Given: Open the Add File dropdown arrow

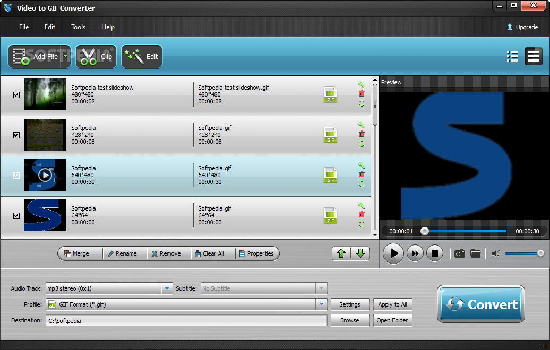Looking at the screenshot, I should (x=66, y=56).
